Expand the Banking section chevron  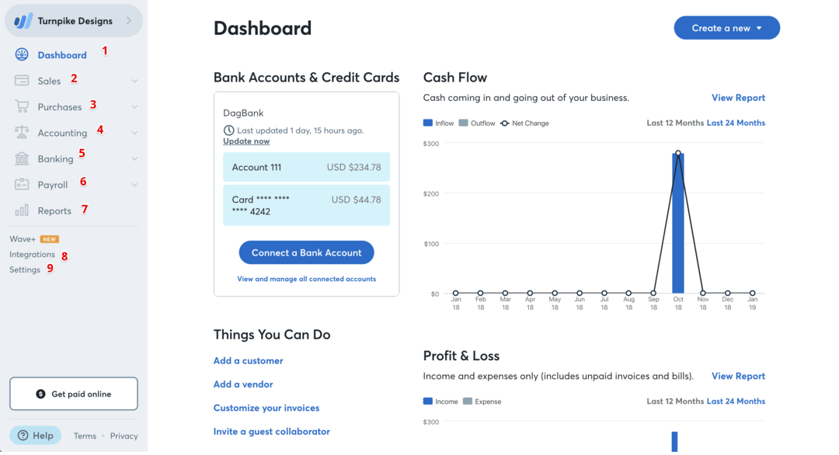click(134, 158)
